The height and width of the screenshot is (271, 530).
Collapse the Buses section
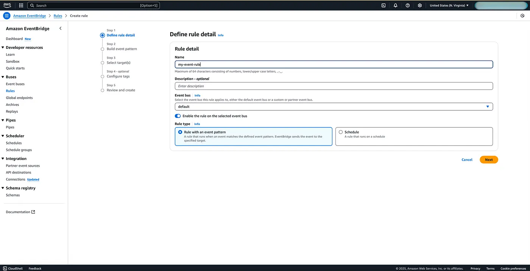[x=3, y=77]
